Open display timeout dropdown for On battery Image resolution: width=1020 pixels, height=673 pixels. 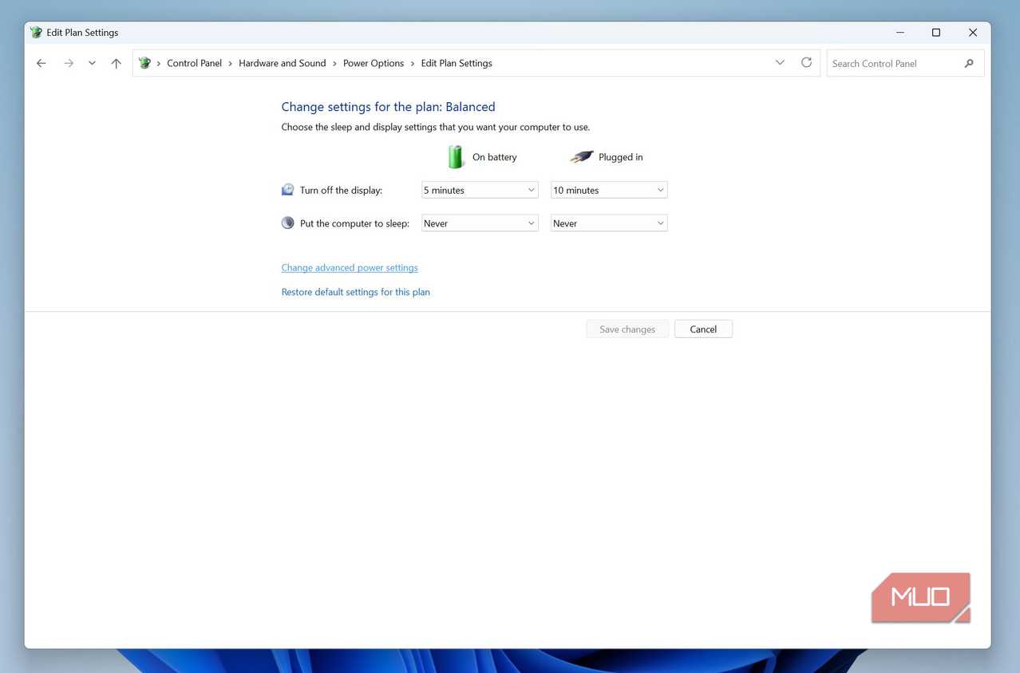tap(480, 190)
